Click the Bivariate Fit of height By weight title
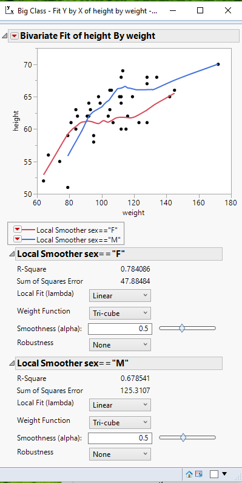The height and width of the screenshot is (483, 242). tap(87, 36)
